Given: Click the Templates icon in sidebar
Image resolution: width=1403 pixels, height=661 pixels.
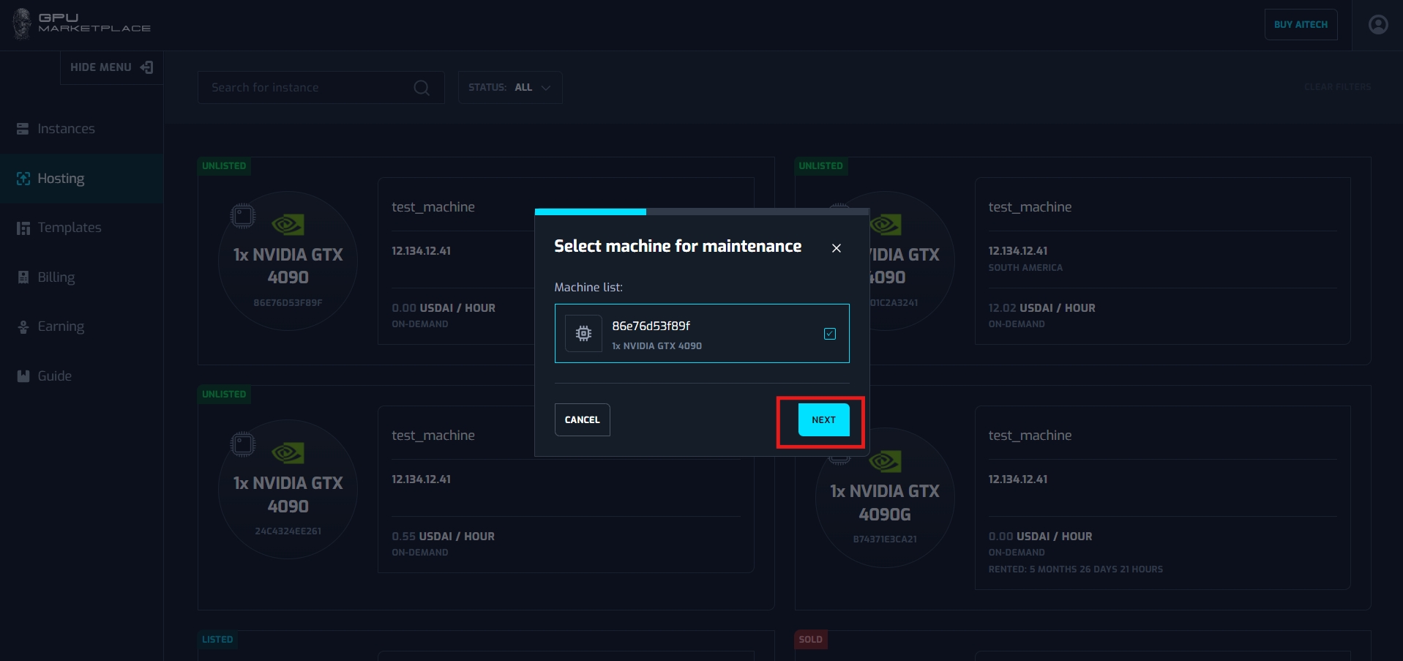Looking at the screenshot, I should [x=23, y=228].
